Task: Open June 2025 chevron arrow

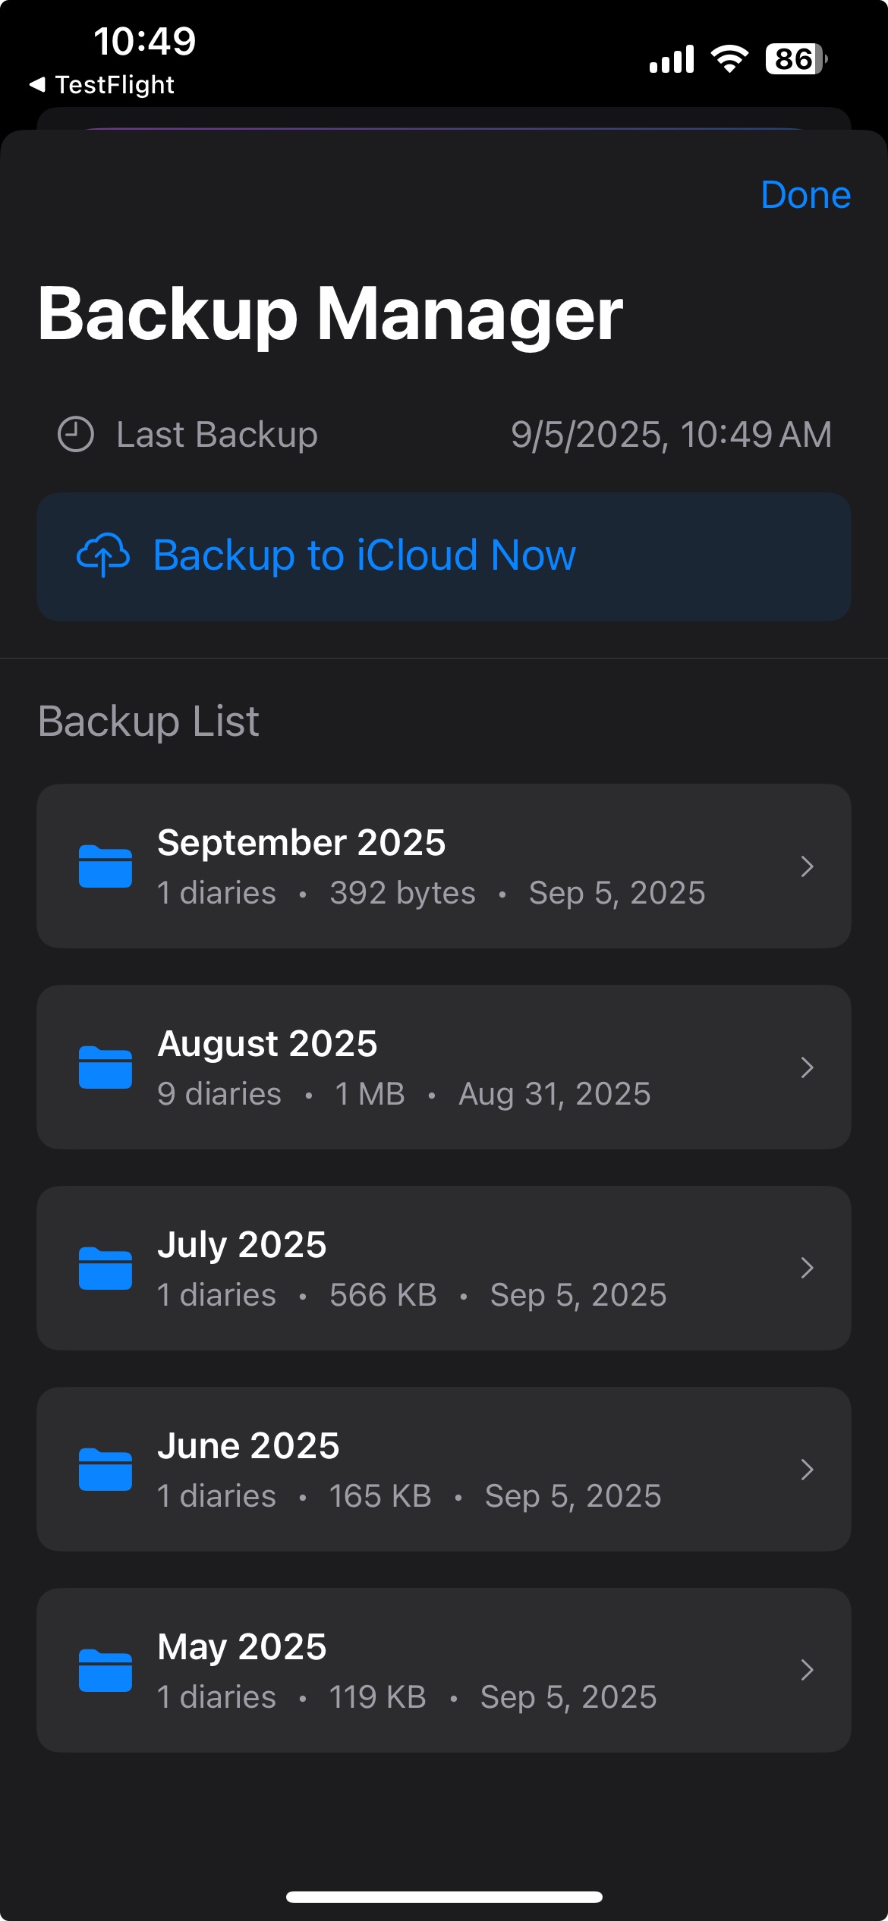Action: [x=807, y=1469]
